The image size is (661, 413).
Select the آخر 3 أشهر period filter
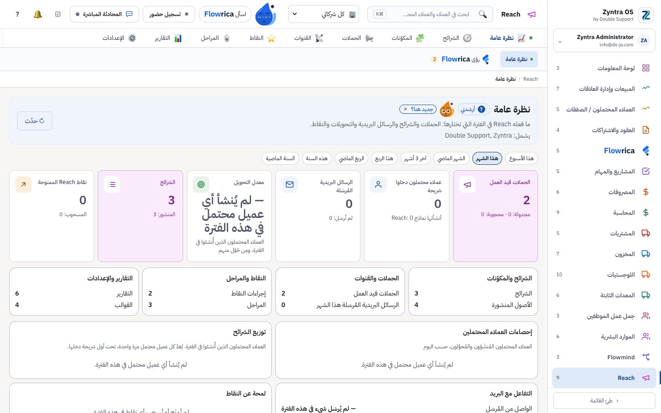point(415,158)
